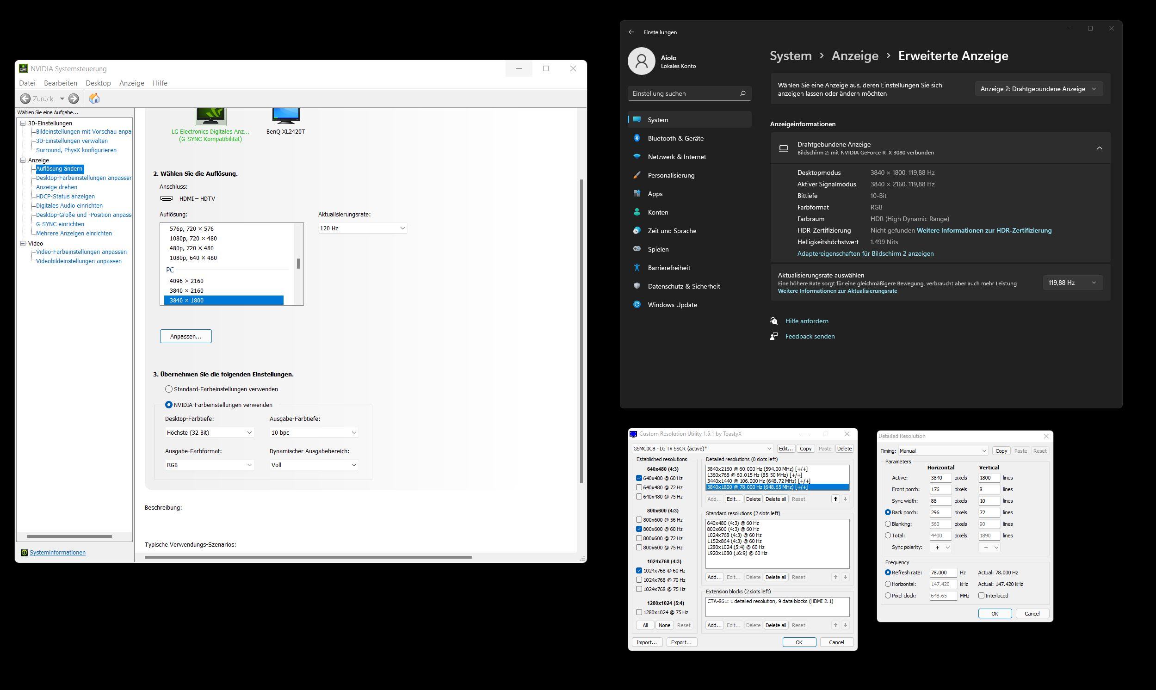Click the forward arrow icon in NVIDIA toolbar
This screenshot has height=690, width=1156.
click(x=74, y=99)
